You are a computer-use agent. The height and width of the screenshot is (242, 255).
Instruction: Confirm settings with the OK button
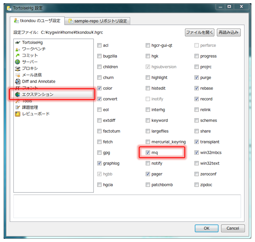click(207, 228)
